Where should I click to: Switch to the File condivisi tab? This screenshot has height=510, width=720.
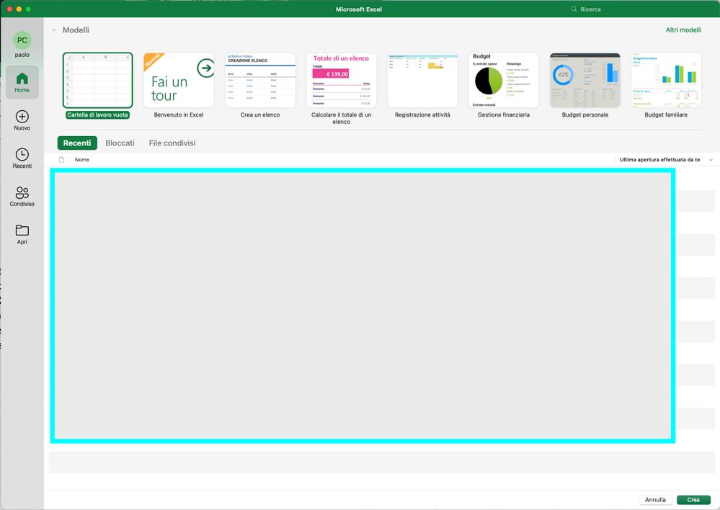[x=172, y=143]
